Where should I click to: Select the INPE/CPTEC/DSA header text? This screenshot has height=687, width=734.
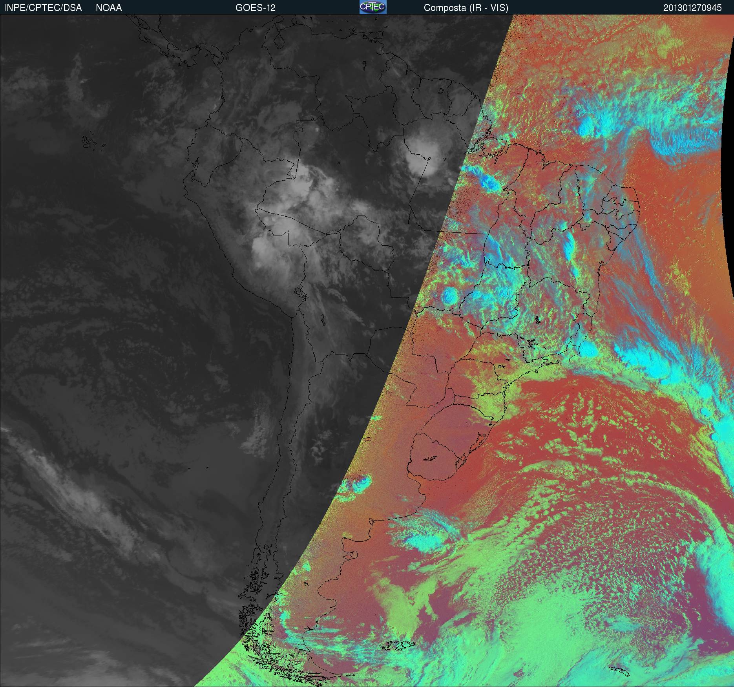coord(43,8)
